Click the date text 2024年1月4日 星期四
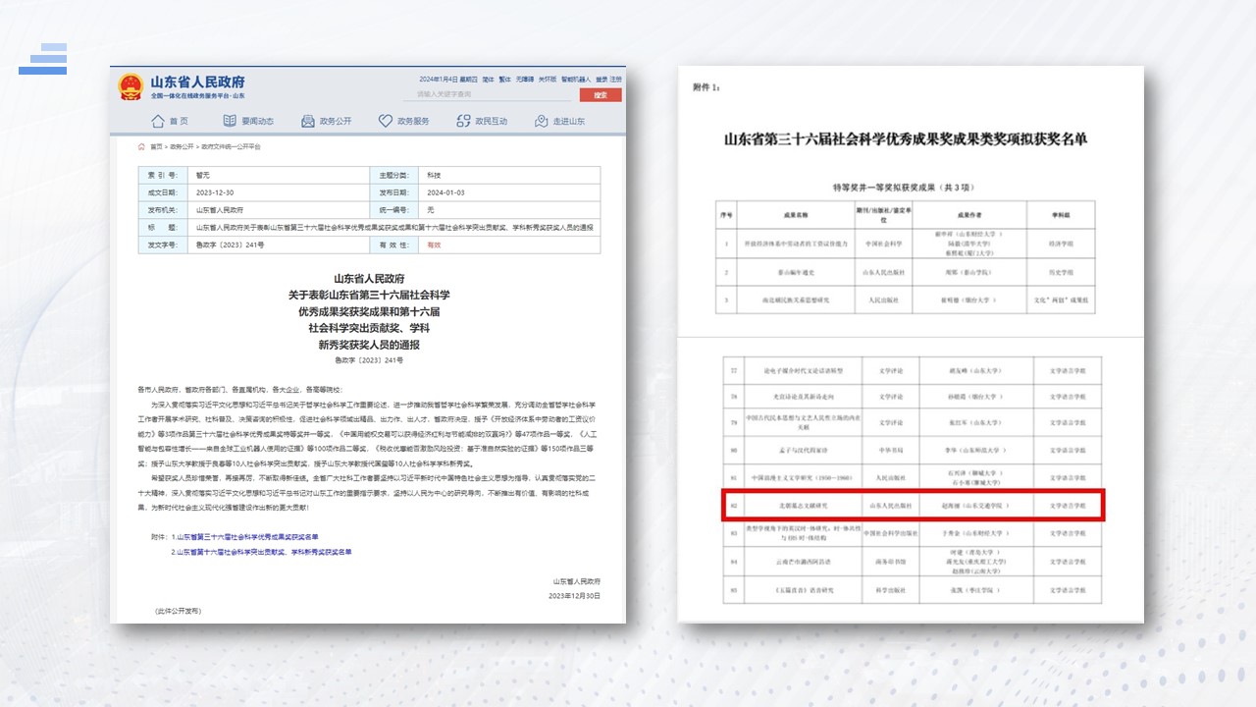 coord(448,79)
